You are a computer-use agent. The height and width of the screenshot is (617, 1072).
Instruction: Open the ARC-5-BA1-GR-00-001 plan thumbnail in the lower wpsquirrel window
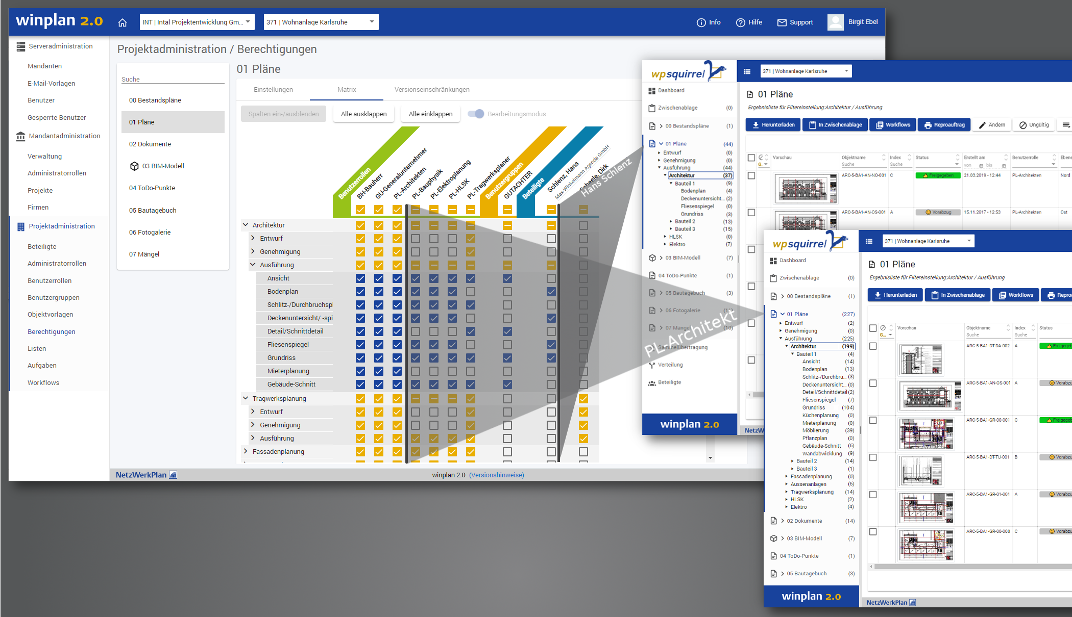click(926, 434)
